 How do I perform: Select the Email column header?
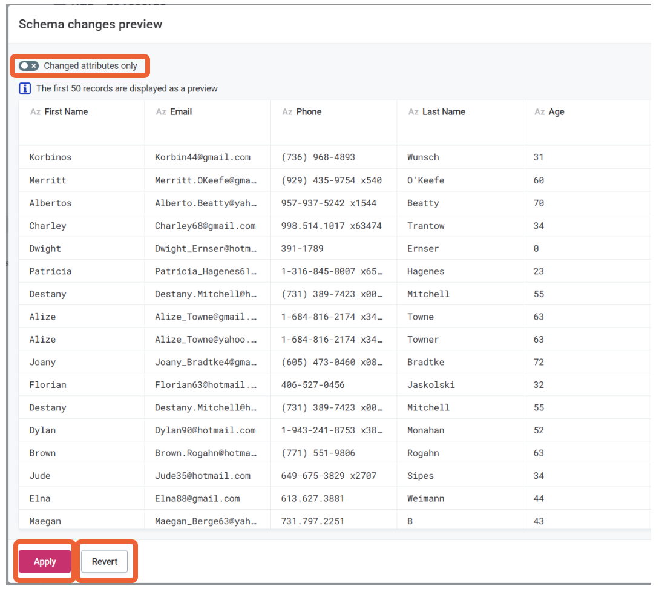coord(180,111)
